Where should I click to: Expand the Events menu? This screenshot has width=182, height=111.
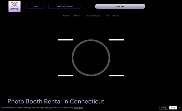click(x=67, y=16)
